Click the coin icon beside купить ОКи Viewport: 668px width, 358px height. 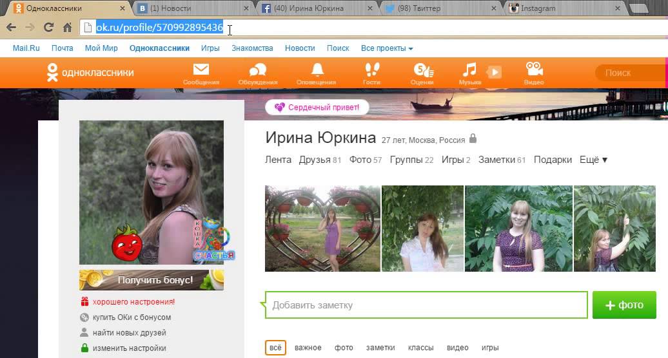[84, 317]
